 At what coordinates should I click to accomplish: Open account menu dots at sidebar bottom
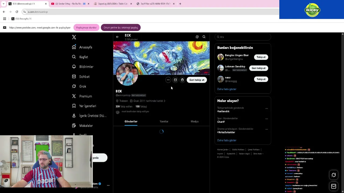[x=108, y=185]
